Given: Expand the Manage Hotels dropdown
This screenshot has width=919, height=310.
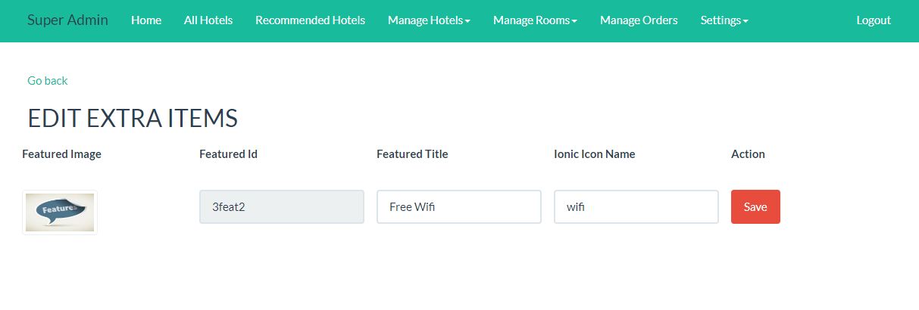Looking at the screenshot, I should (x=429, y=20).
